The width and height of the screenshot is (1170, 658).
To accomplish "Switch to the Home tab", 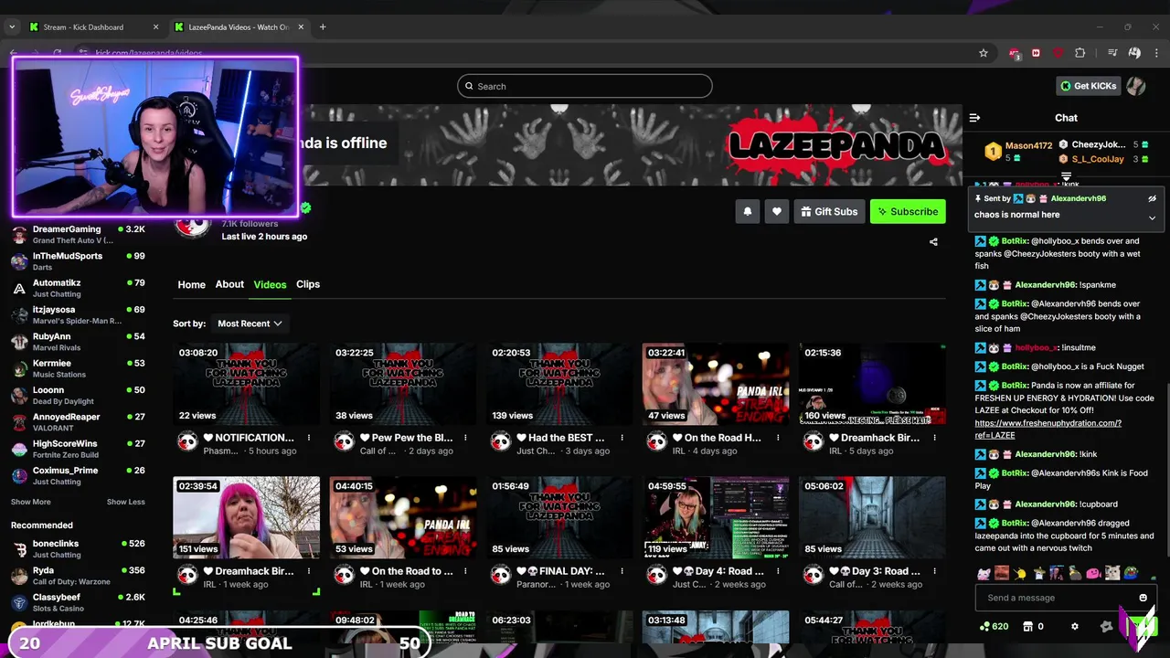I will tap(191, 284).
